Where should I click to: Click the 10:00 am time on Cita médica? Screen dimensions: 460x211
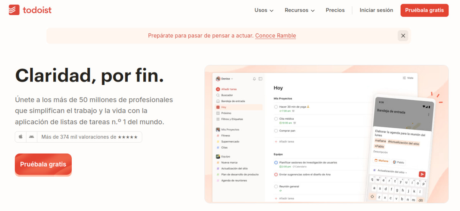pos(285,123)
